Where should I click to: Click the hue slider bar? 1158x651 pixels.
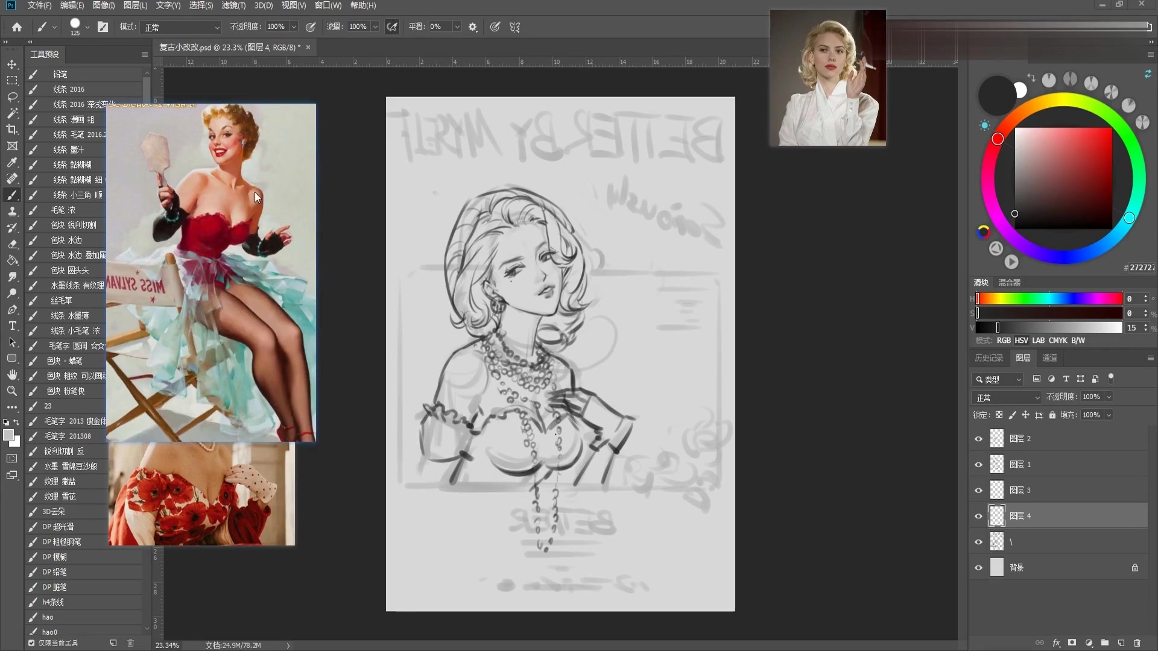(x=1049, y=299)
